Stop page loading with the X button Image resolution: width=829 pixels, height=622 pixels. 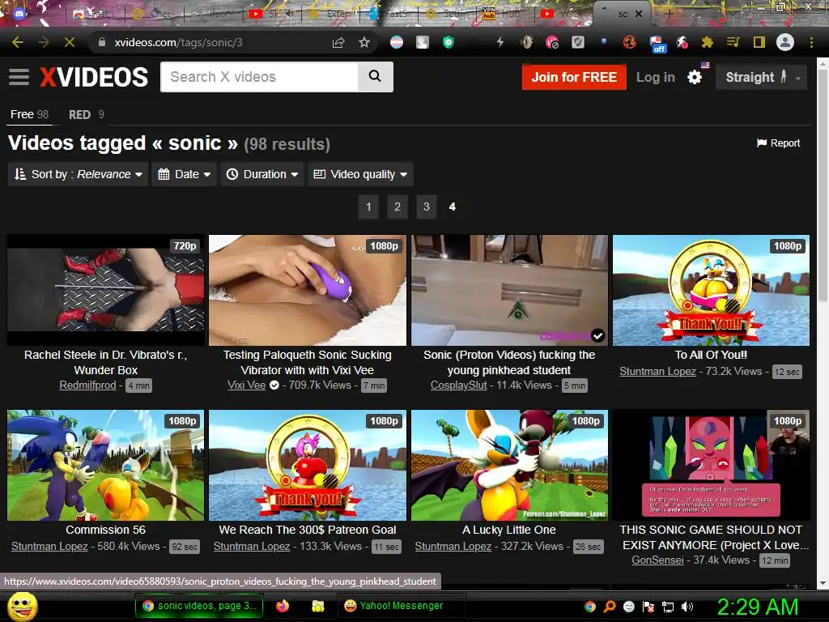click(70, 42)
